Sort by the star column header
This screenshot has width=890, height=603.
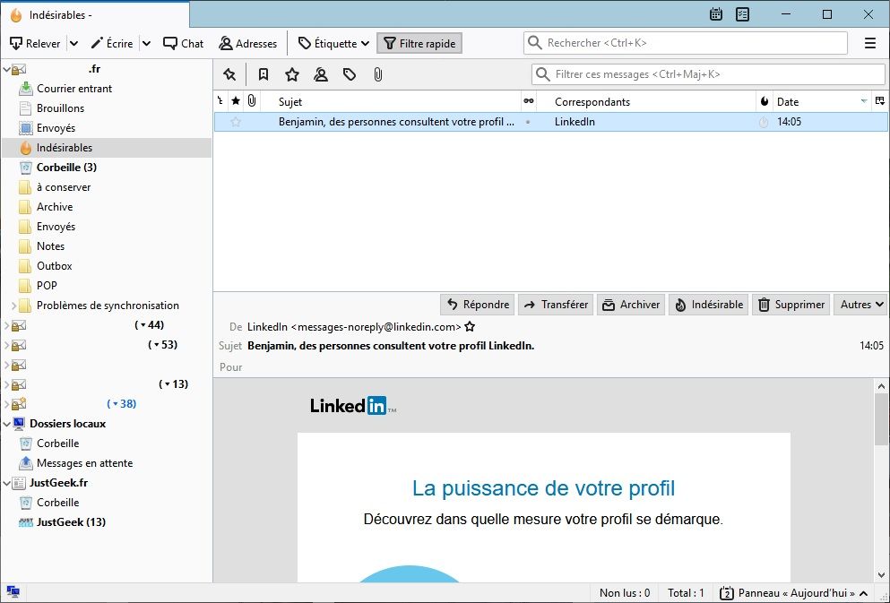[236, 101]
